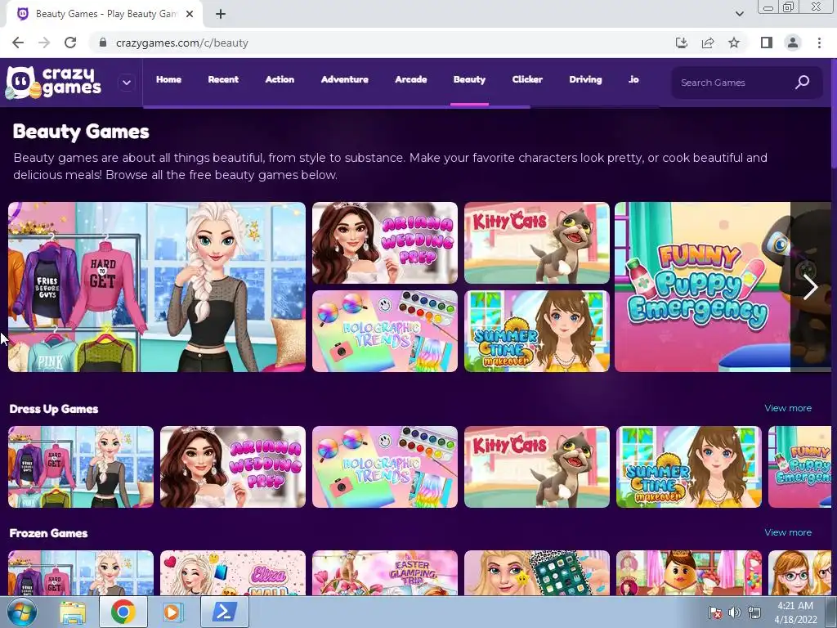
Task: Go to the Driving category
Action: (585, 79)
